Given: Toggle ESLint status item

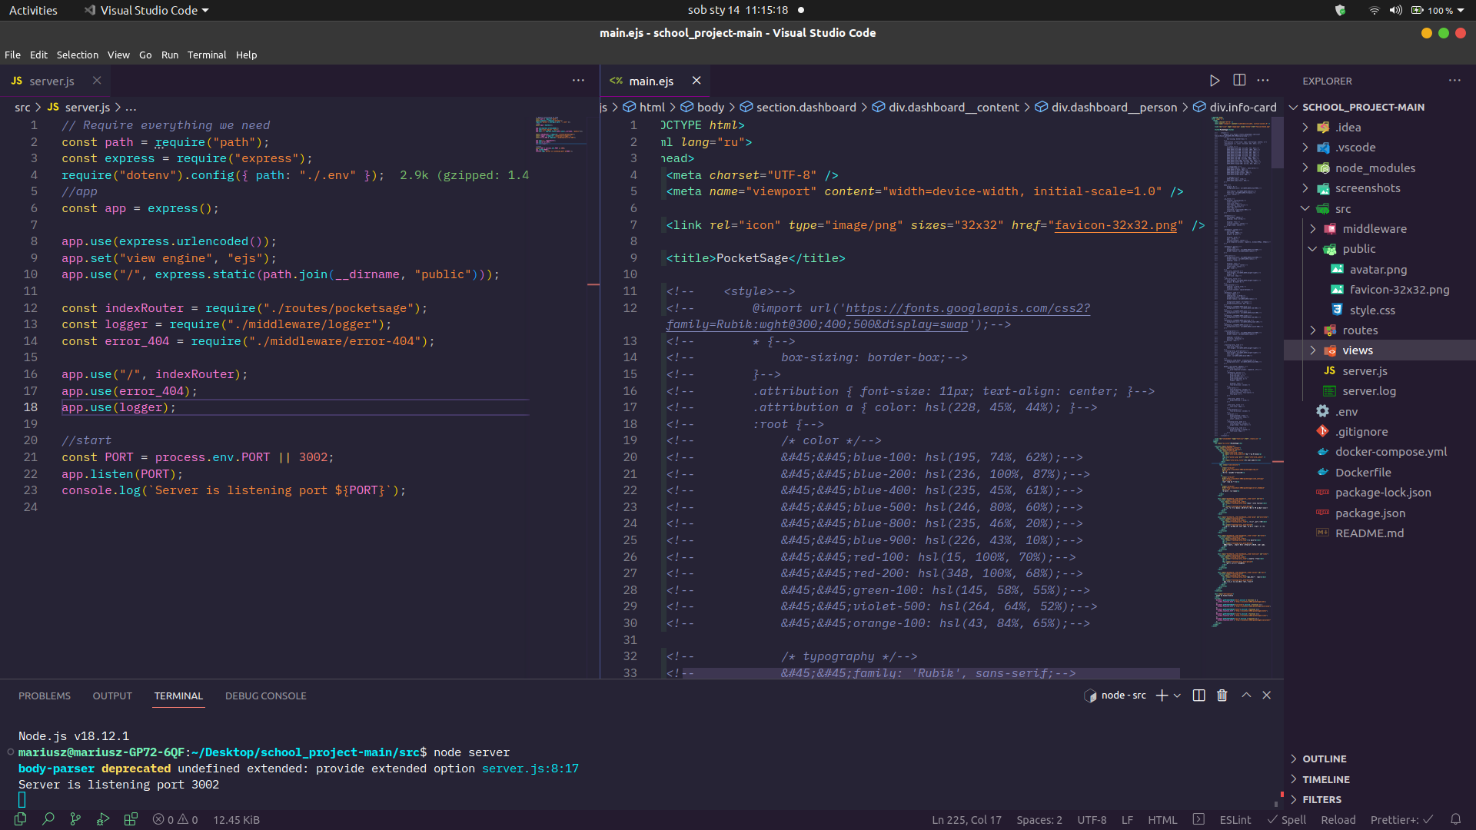Looking at the screenshot, I should pos(1235,820).
